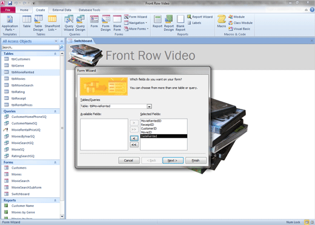This screenshot has width=315, height=225.
Task: Open the Report Wizard tool
Action: pyautogui.click(x=200, y=17)
